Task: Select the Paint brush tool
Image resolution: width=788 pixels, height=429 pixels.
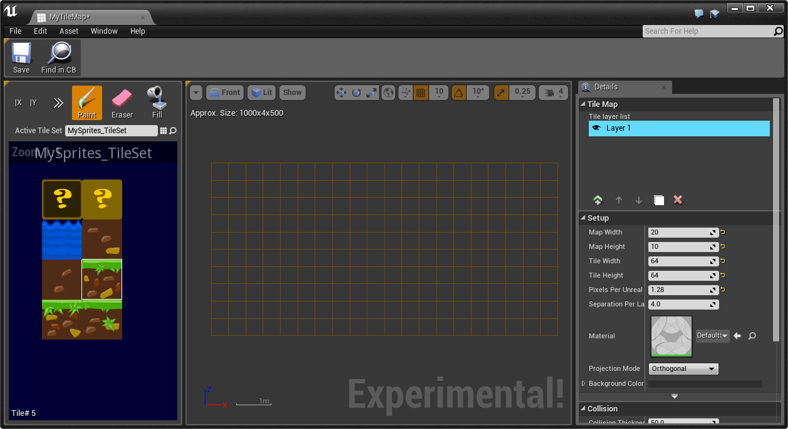Action: click(x=87, y=102)
